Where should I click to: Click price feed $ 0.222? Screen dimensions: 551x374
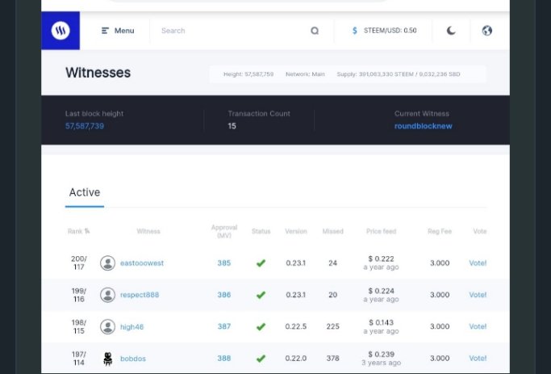point(381,259)
